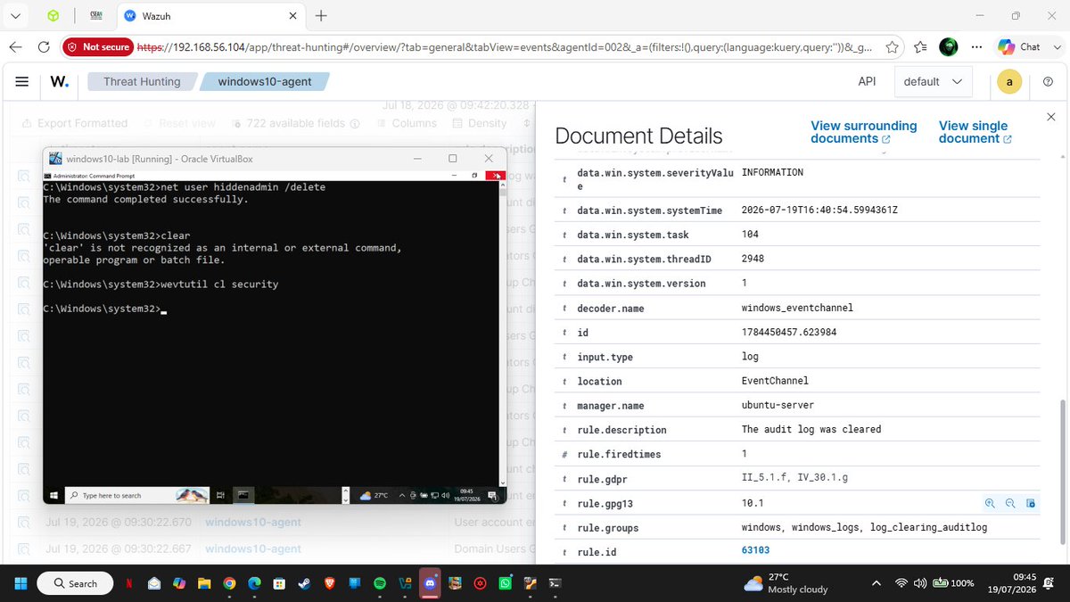The image size is (1070, 602).
Task: Toggle rule.gpg13 column in table
Action: pyautogui.click(x=1031, y=503)
